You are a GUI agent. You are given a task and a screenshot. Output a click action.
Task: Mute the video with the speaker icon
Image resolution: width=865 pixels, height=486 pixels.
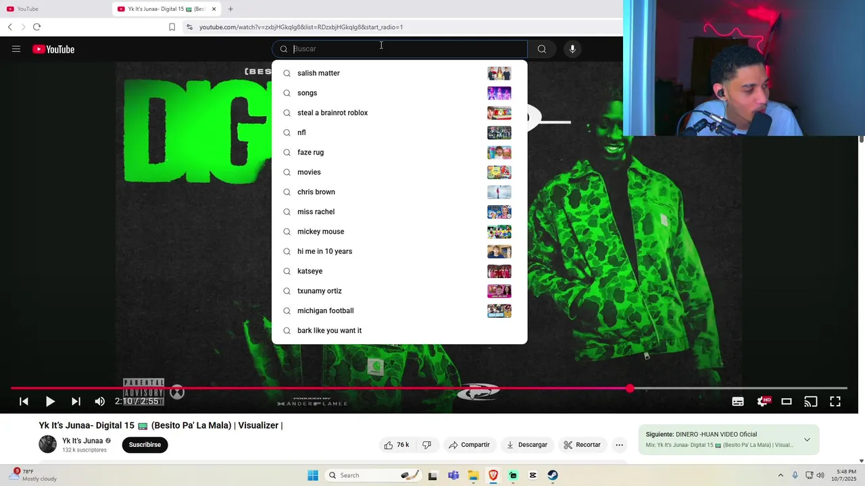[100, 402]
